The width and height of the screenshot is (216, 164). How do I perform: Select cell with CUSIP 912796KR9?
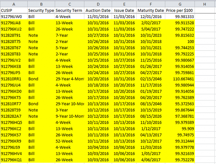[x=14, y=141]
